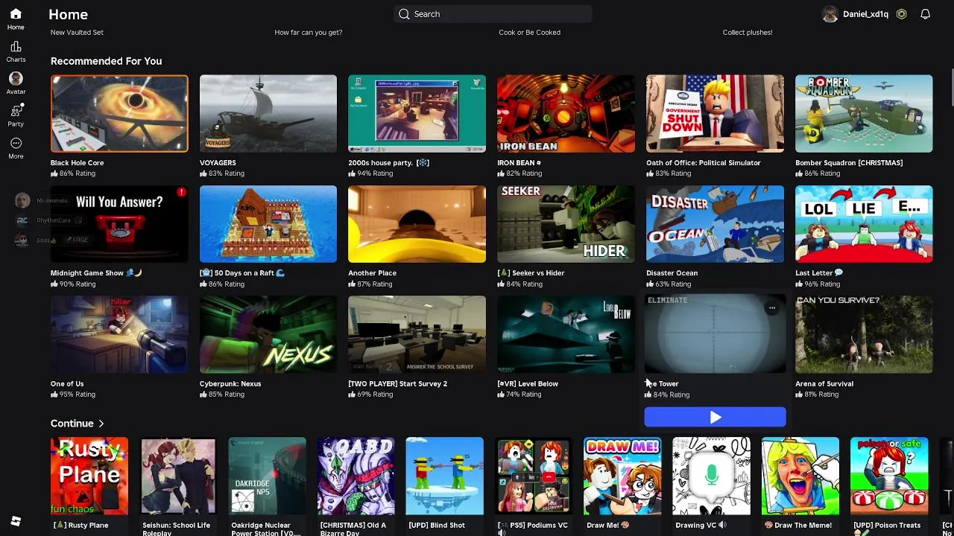Open Disaster Ocean thumbnail

click(x=715, y=224)
